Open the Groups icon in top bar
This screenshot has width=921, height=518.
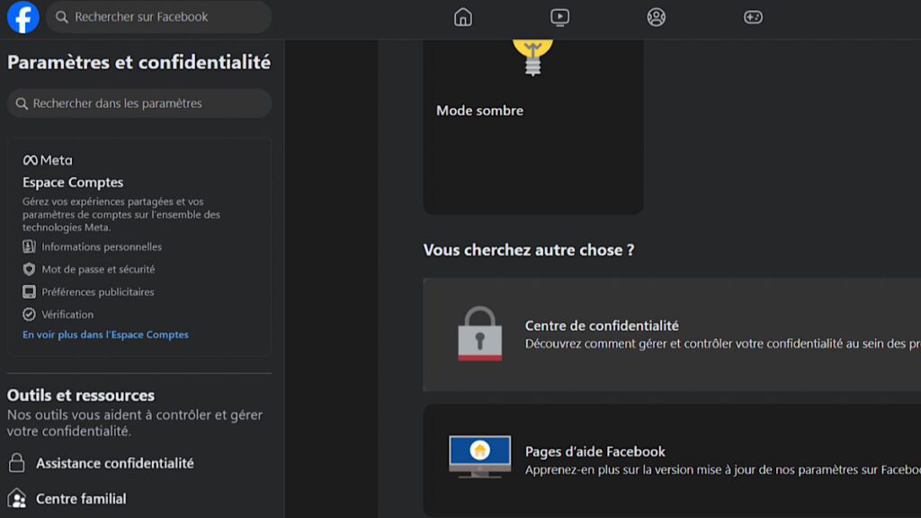tap(657, 17)
